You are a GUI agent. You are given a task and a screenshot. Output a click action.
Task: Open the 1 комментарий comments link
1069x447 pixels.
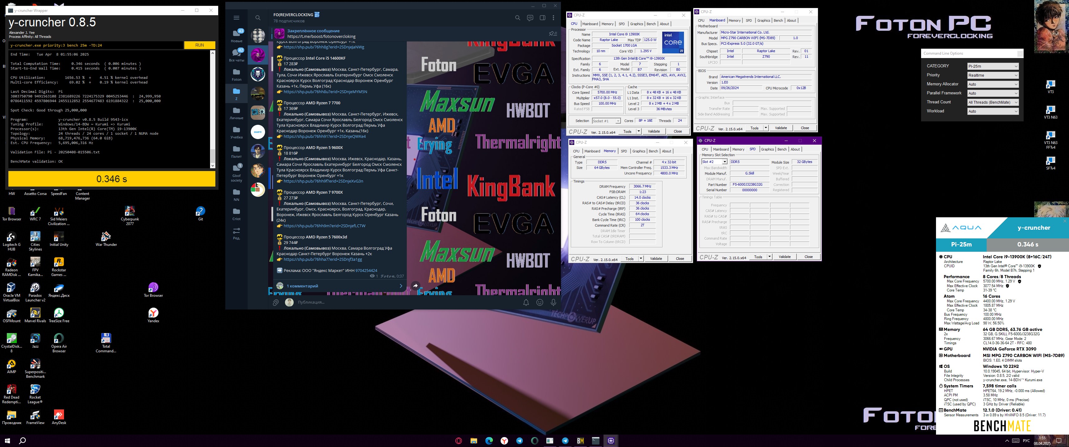click(302, 286)
